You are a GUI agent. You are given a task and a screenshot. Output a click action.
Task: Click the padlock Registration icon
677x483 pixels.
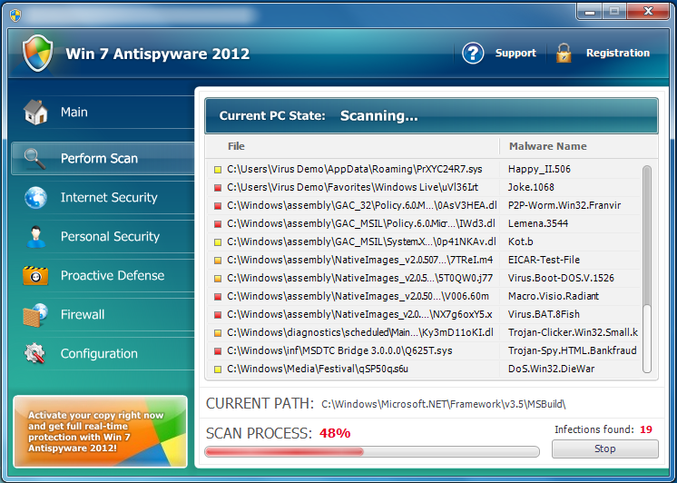(564, 54)
